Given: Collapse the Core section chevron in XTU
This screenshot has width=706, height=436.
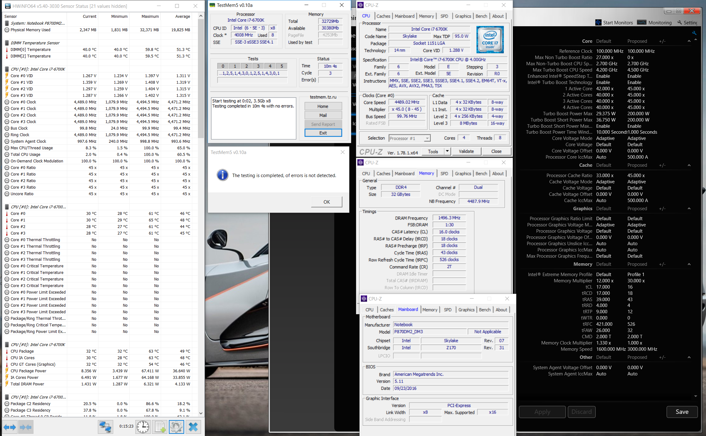Looking at the screenshot, I should pos(689,41).
